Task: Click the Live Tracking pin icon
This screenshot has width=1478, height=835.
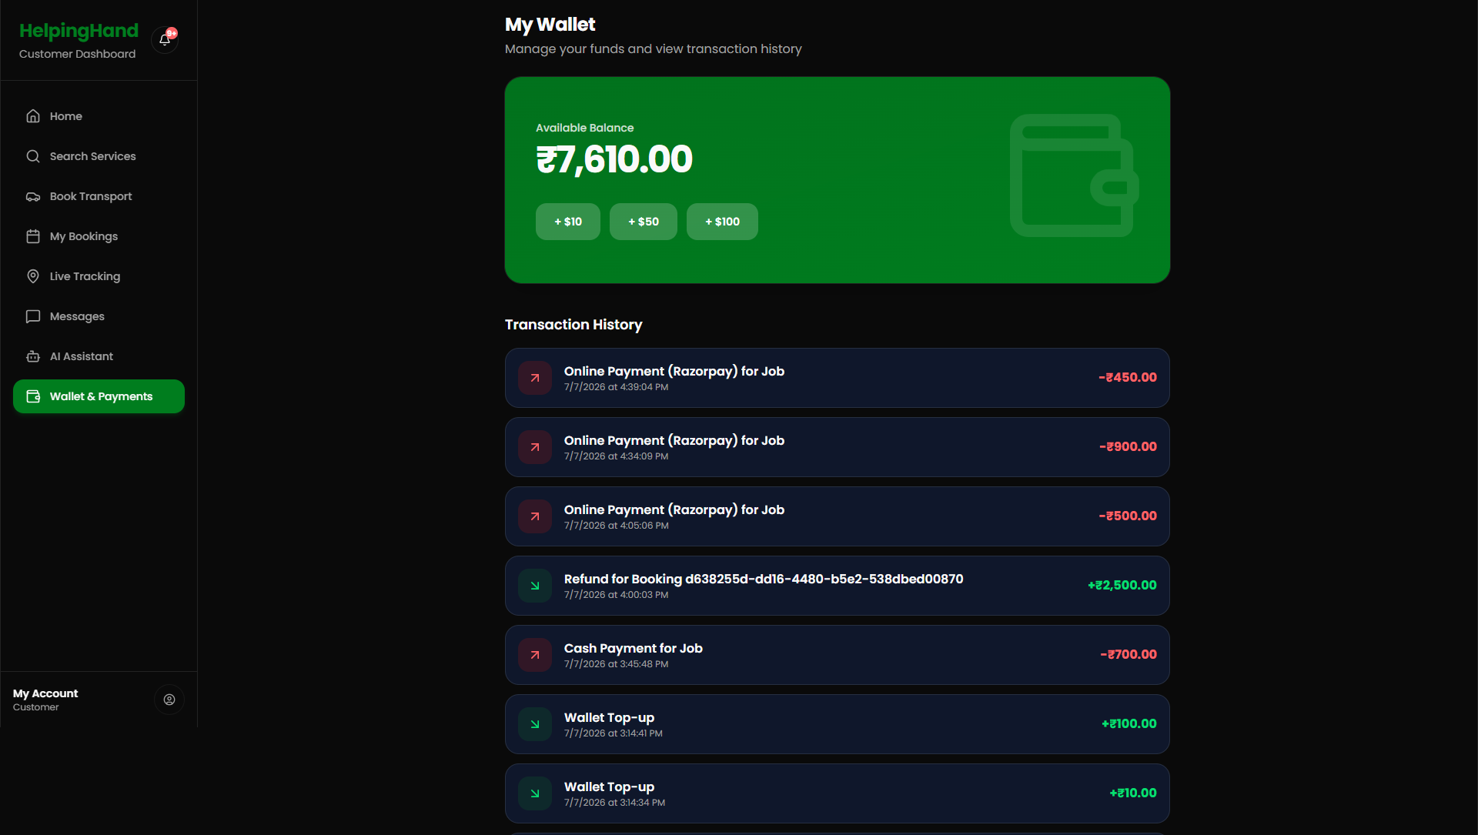Action: point(33,276)
